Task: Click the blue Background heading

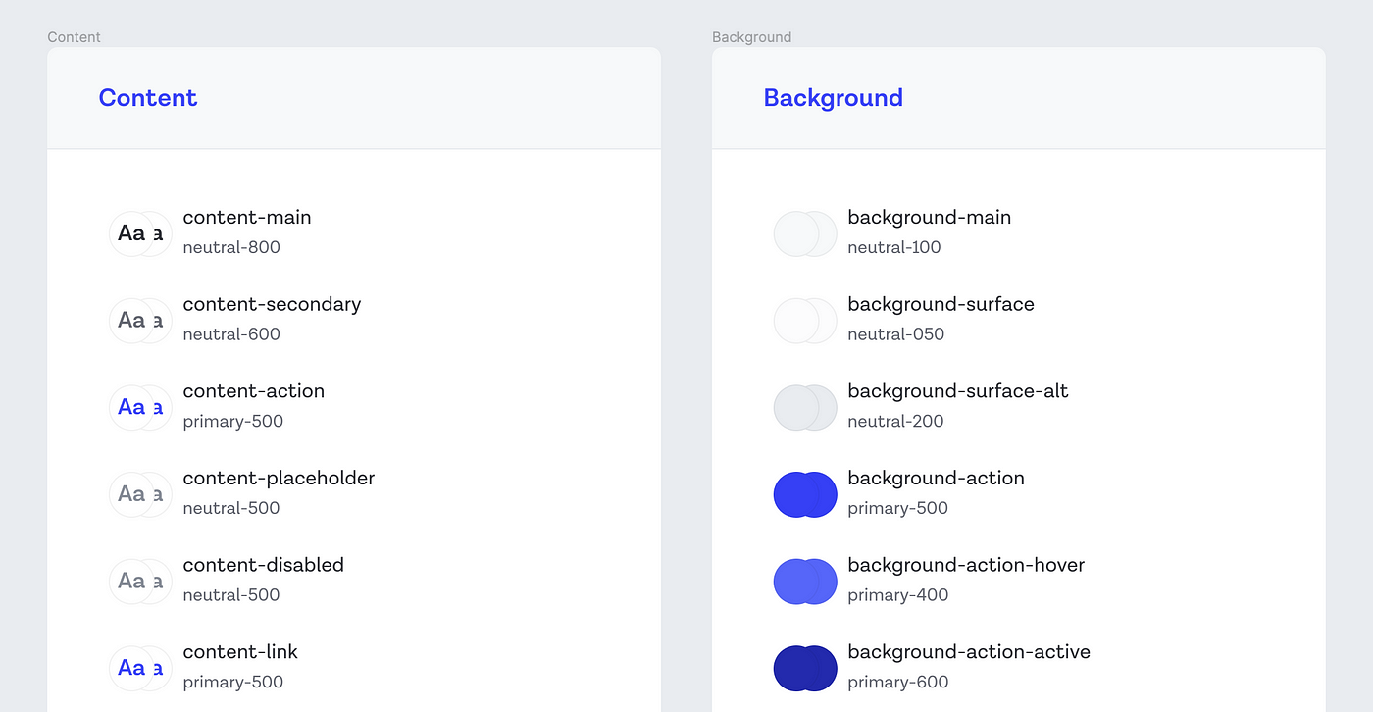Action: 834,98
